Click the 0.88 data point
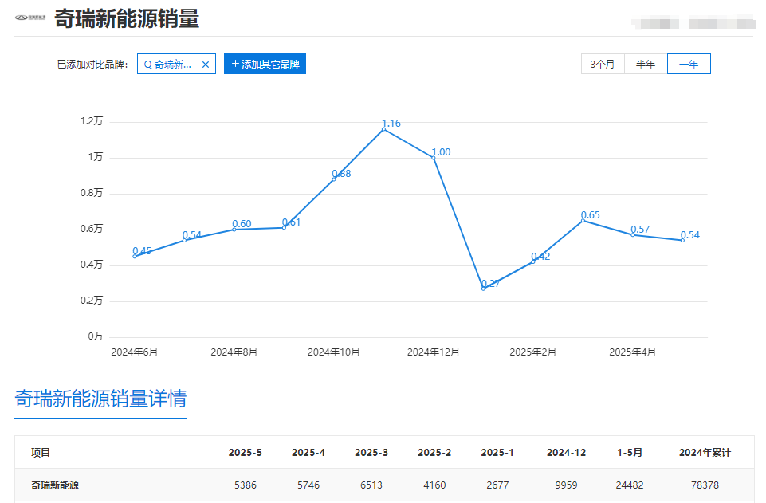Image resolution: width=766 pixels, height=503 pixels. click(334, 179)
